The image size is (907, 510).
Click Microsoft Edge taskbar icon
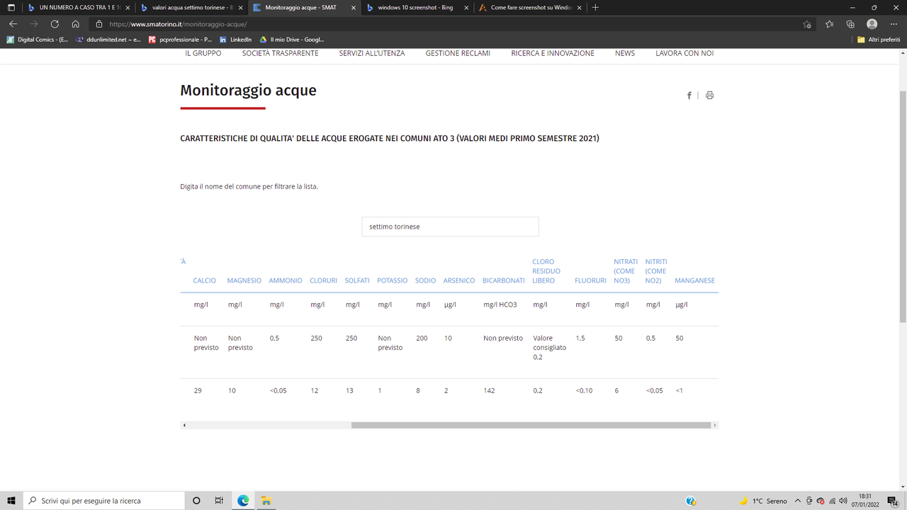pos(243,501)
